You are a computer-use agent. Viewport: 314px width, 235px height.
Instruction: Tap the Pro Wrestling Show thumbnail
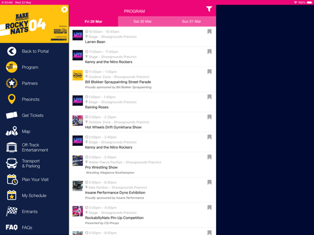pos(78,161)
